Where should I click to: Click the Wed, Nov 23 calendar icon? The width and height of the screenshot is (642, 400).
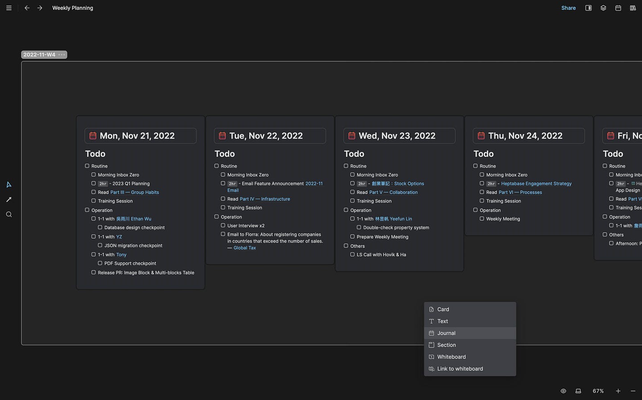click(x=352, y=136)
